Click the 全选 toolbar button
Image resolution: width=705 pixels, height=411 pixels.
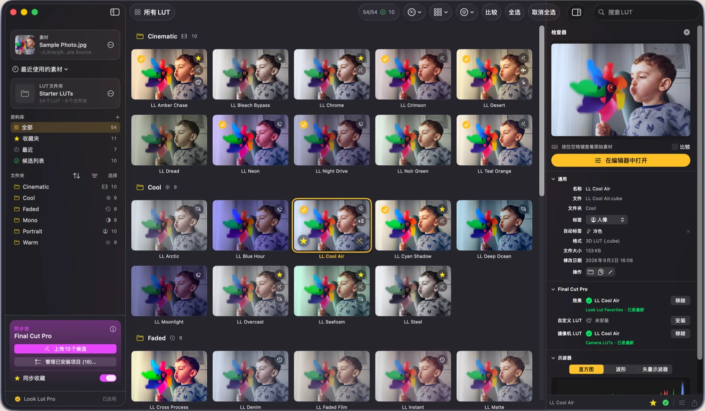tap(514, 12)
